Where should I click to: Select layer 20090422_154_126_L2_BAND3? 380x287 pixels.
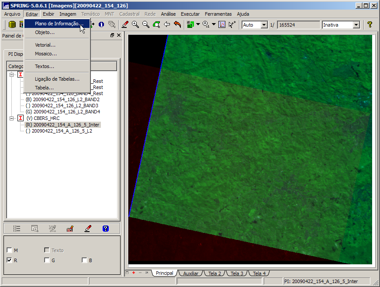(x=65, y=106)
